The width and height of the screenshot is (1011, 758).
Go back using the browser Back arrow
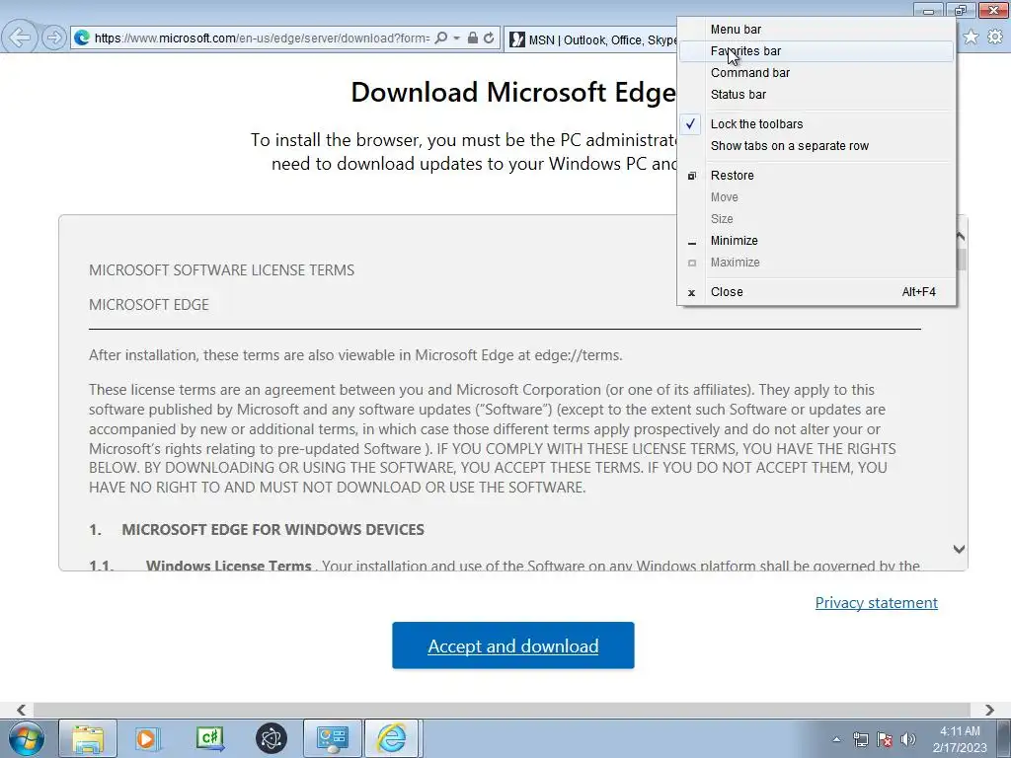(20, 37)
